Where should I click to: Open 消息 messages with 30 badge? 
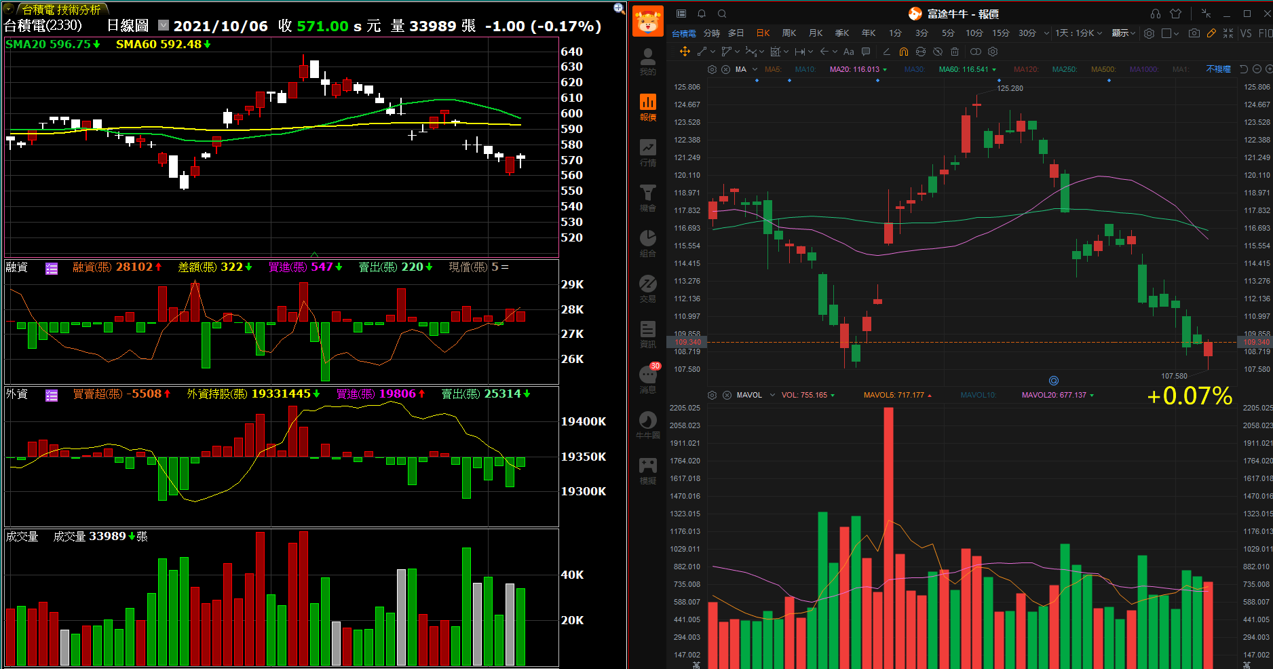pyautogui.click(x=648, y=379)
